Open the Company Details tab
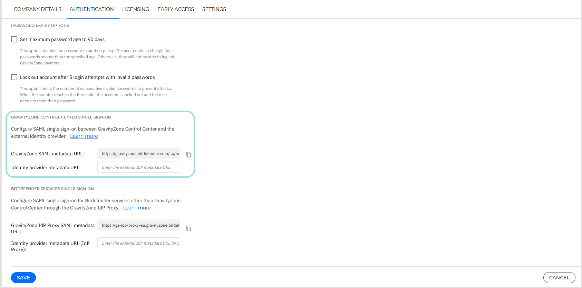 [x=38, y=9]
